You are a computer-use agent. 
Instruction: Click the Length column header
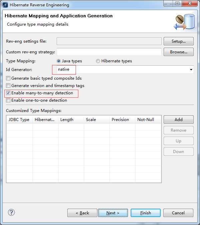(x=71, y=120)
